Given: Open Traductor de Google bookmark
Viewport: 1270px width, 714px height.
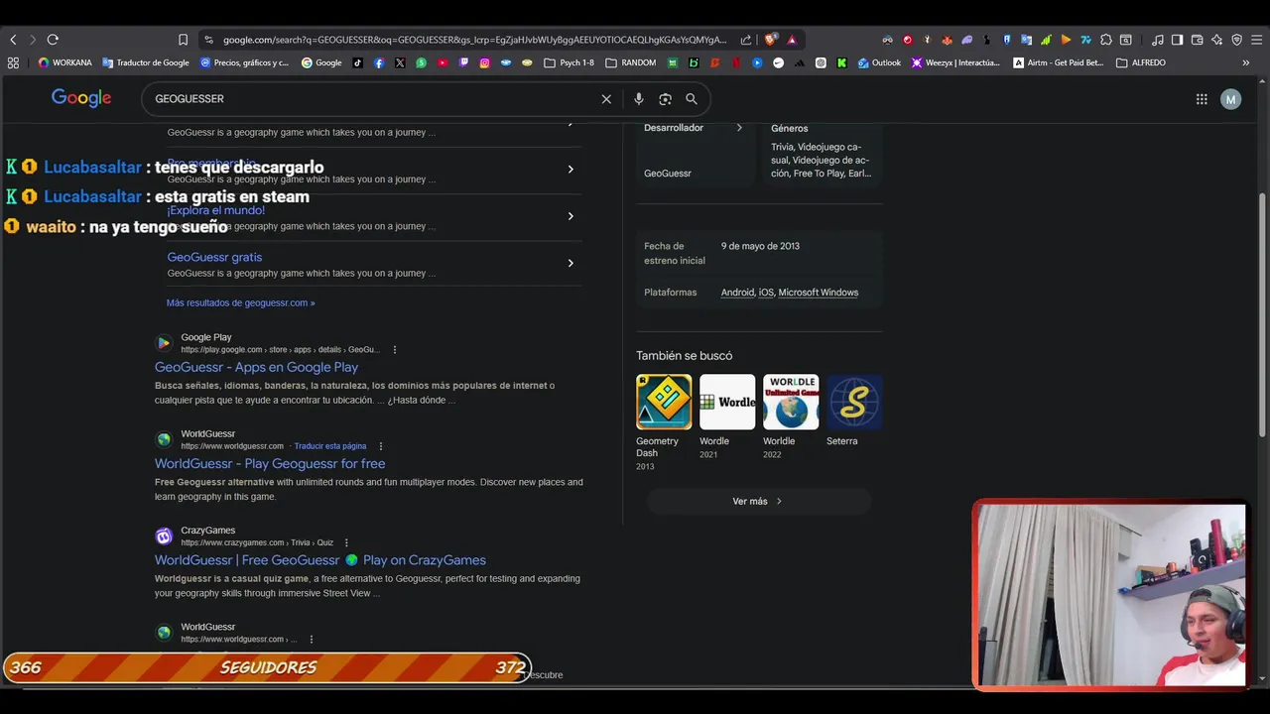Looking at the screenshot, I should 145,62.
